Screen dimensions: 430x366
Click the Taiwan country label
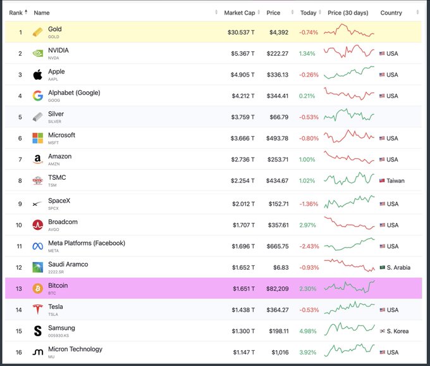pyautogui.click(x=395, y=180)
